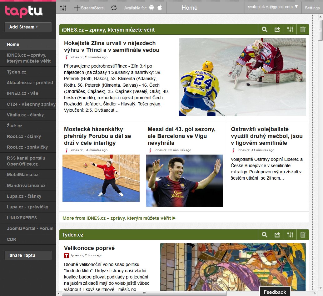Delete the Týden.cz stream
The height and width of the screenshot is (296, 323).
pos(303,235)
